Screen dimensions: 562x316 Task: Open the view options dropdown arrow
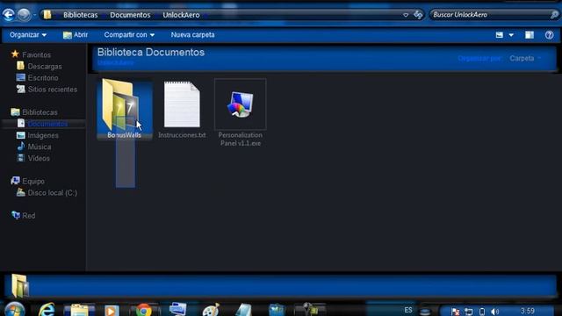tap(511, 35)
